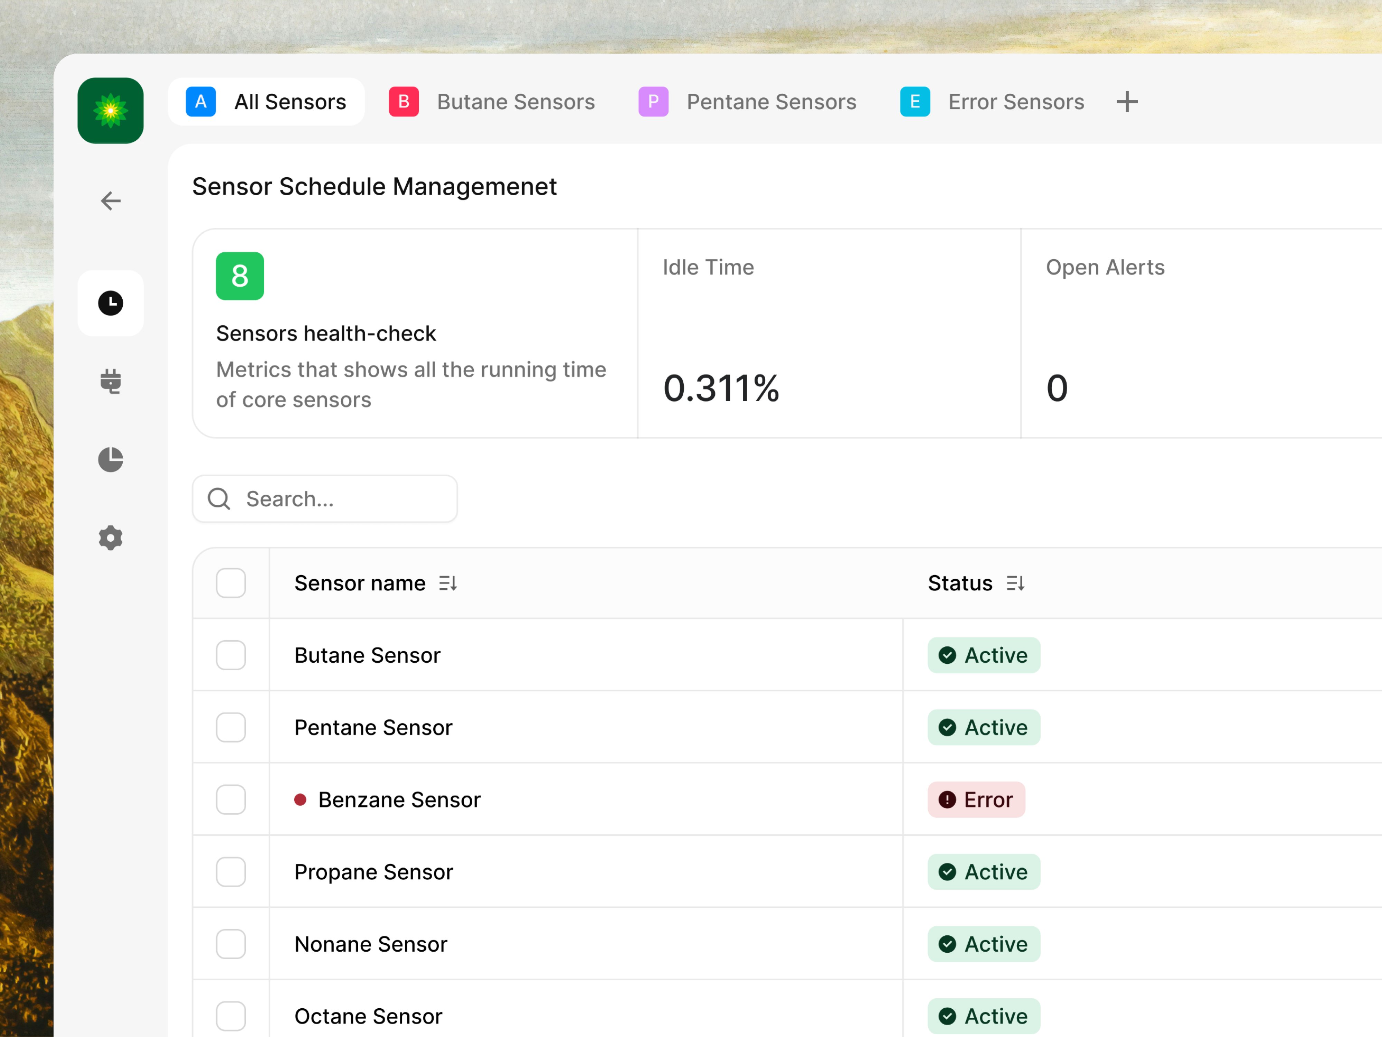Go back using the left arrow
Screen dimensions: 1382x1037
tap(111, 200)
